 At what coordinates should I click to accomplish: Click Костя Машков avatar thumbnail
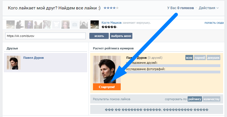click(95, 25)
